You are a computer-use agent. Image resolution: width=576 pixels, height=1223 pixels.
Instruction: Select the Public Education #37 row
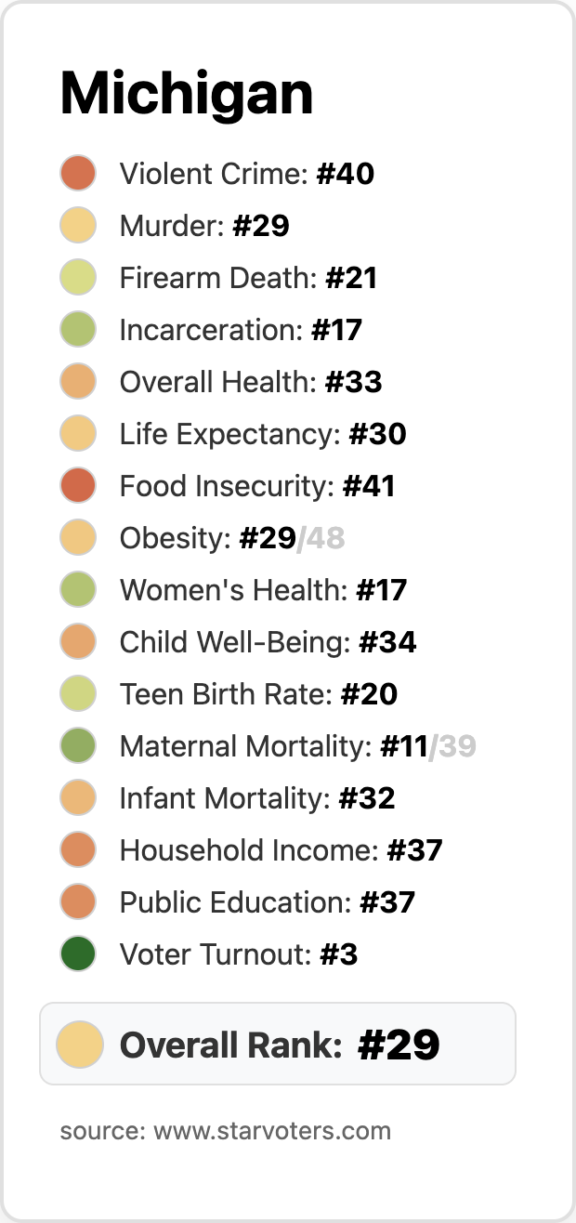tap(268, 902)
